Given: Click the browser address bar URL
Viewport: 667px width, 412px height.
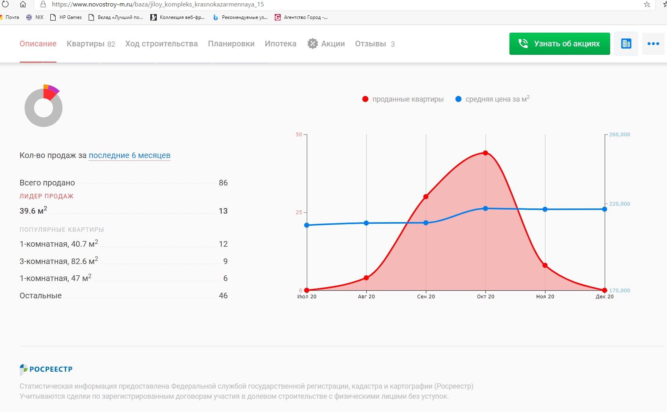Looking at the screenshot, I should pyautogui.click(x=158, y=4).
